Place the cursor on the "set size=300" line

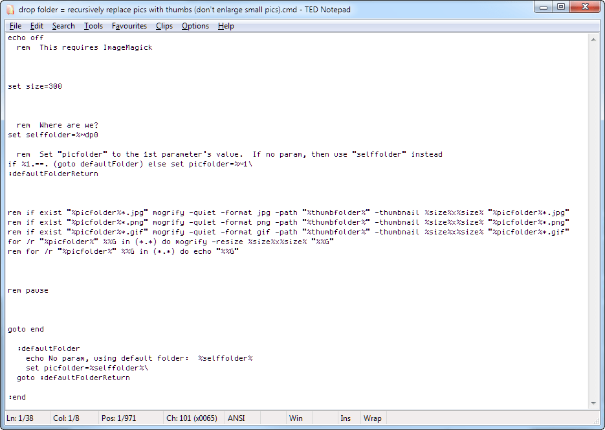(35, 86)
